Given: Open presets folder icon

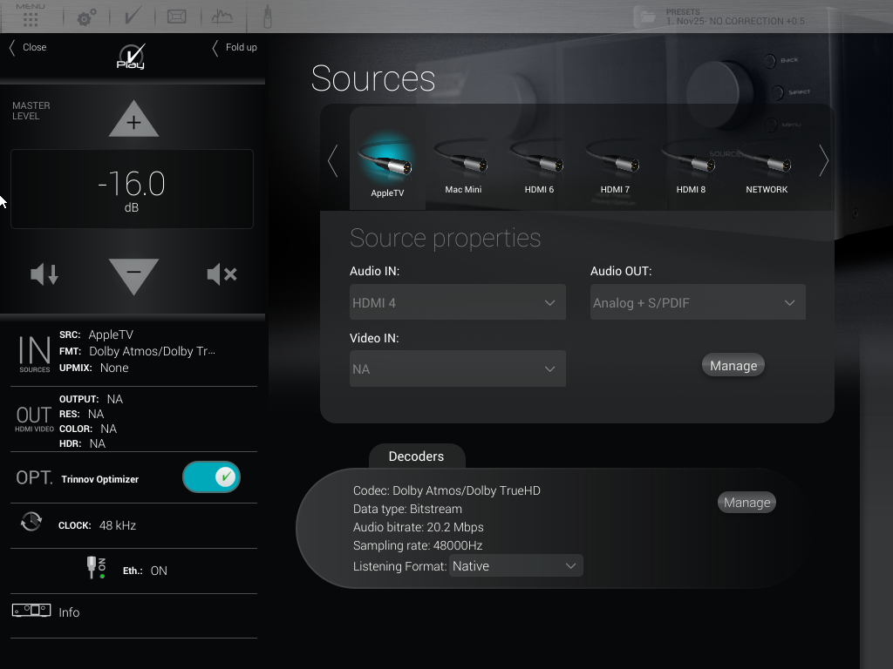Looking at the screenshot, I should point(647,17).
